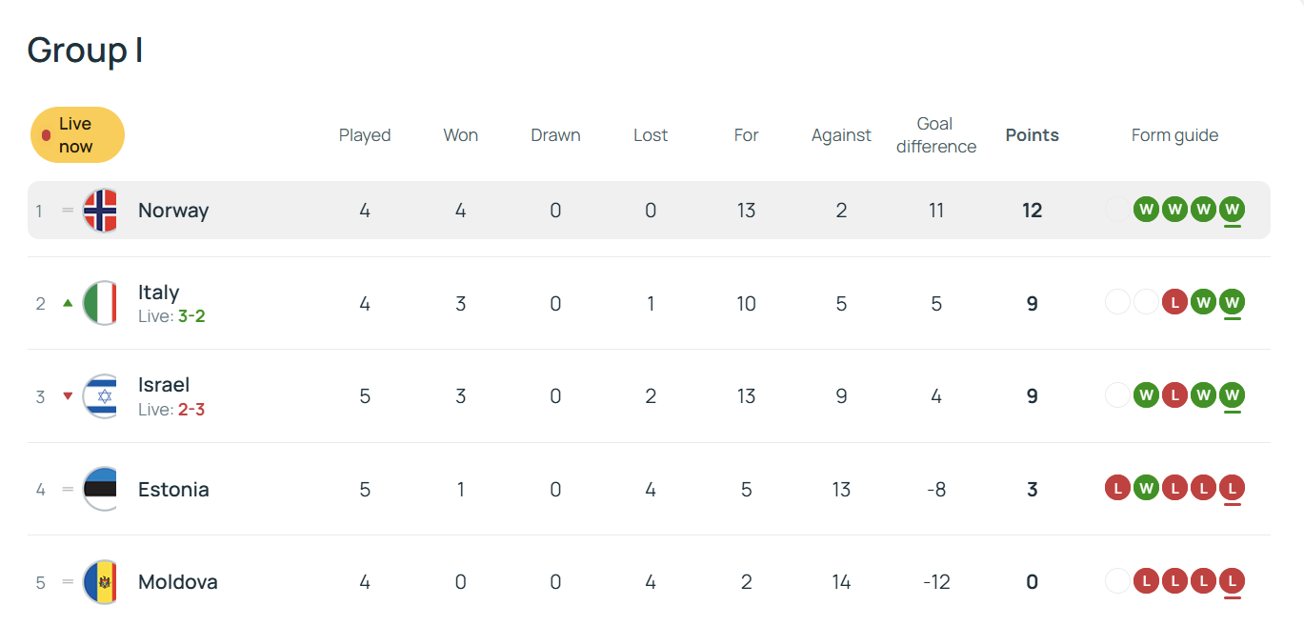Click Israel's live 2-3 score
Screen dimensions: 1304x626
click(191, 410)
